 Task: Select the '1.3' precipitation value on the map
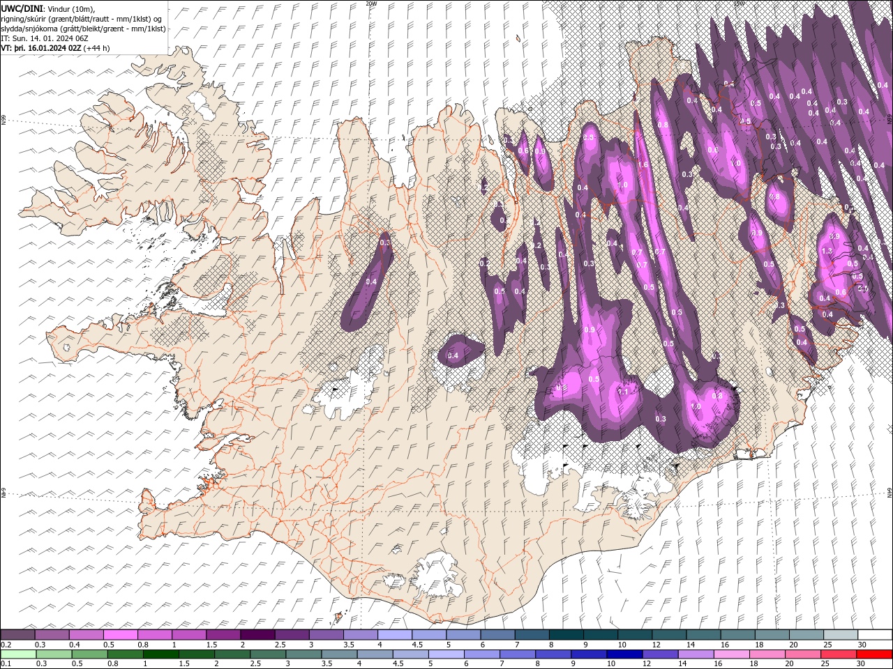pos(827,251)
